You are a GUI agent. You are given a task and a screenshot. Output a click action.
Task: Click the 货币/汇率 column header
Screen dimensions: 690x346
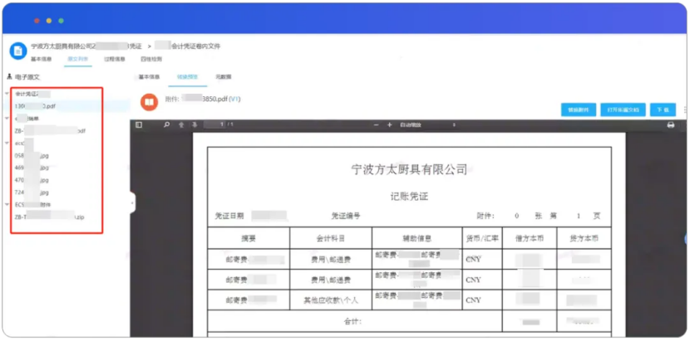pyautogui.click(x=482, y=239)
